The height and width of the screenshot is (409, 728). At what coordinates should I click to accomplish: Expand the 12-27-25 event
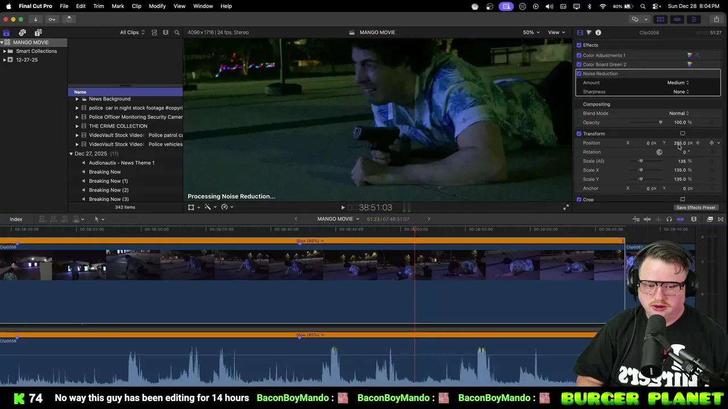coord(5,60)
